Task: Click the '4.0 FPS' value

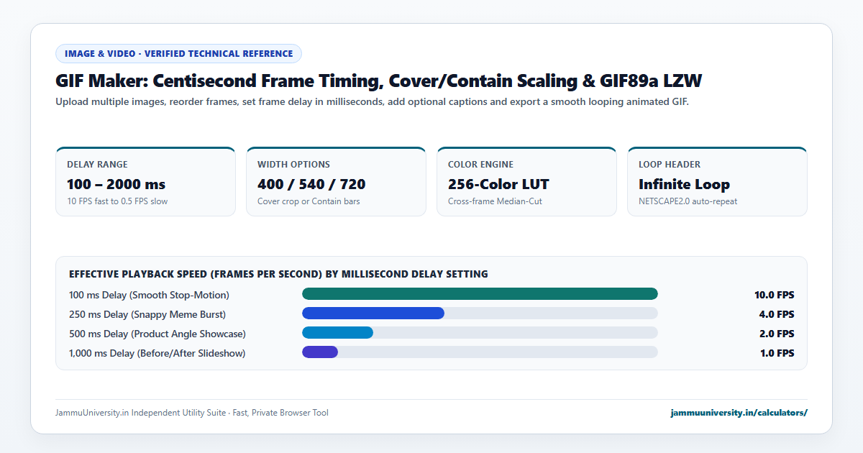Action: point(776,314)
